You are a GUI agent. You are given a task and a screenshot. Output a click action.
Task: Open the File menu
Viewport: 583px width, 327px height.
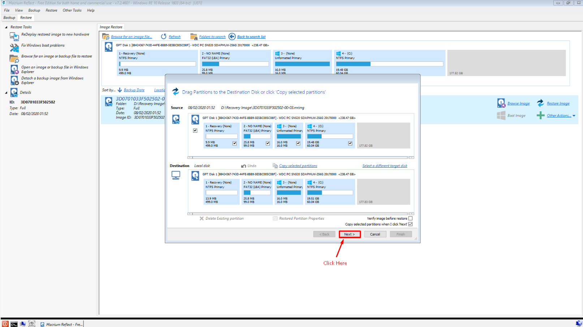7,10
